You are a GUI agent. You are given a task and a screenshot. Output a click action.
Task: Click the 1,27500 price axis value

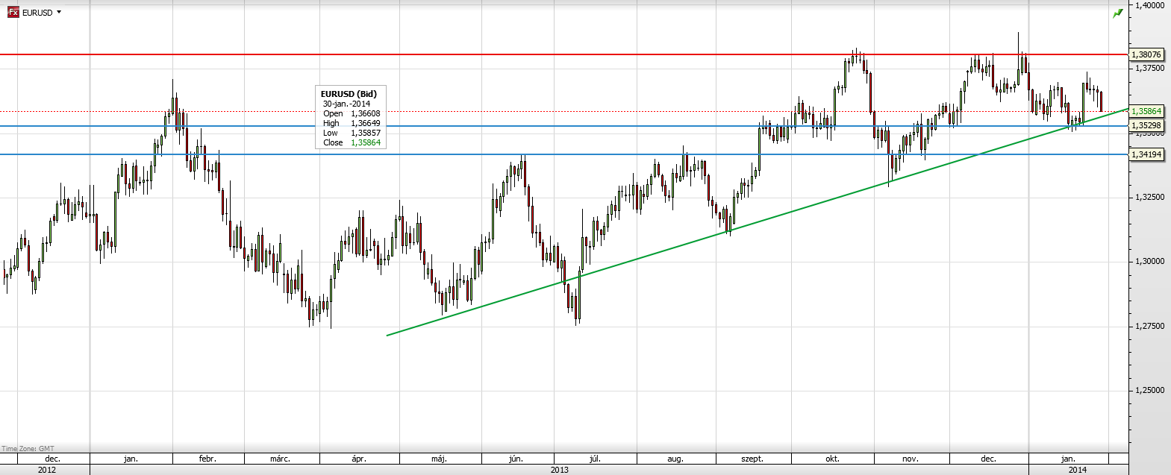[1149, 326]
